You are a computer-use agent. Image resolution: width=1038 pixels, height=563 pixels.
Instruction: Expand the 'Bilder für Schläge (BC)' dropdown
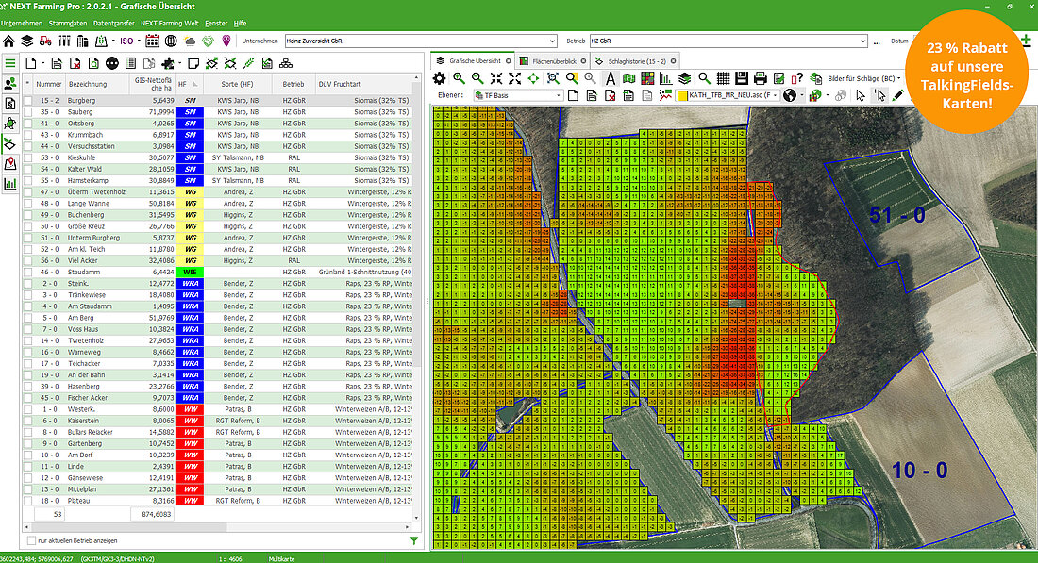(898, 78)
